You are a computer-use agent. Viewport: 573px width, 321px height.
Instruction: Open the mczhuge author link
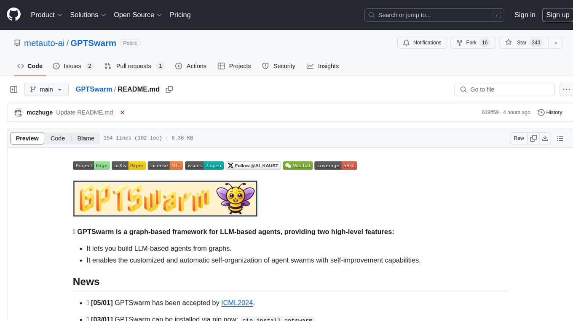click(x=40, y=113)
